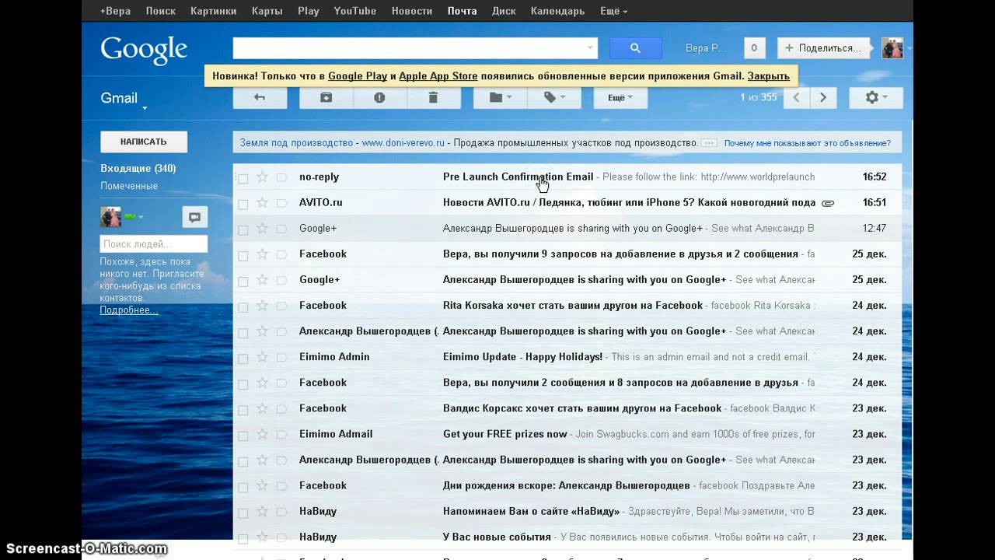
Task: Open the Apple App Store link
Action: (438, 76)
